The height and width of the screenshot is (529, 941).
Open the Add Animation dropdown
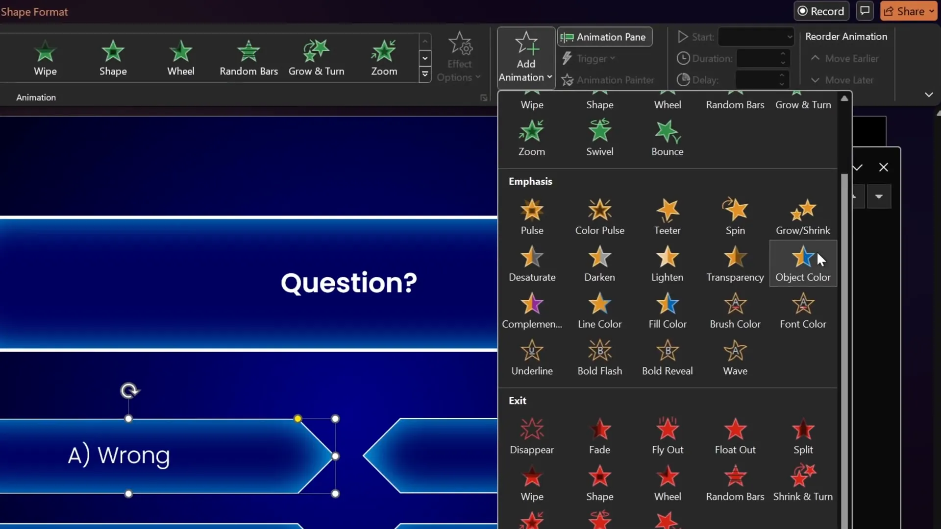[x=525, y=58]
